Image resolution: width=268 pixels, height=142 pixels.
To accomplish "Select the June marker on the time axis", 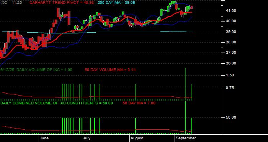I will point(44,138).
